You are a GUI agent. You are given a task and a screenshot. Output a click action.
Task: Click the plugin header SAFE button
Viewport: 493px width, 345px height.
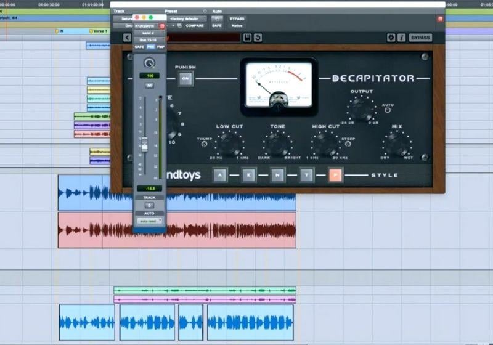click(x=217, y=26)
